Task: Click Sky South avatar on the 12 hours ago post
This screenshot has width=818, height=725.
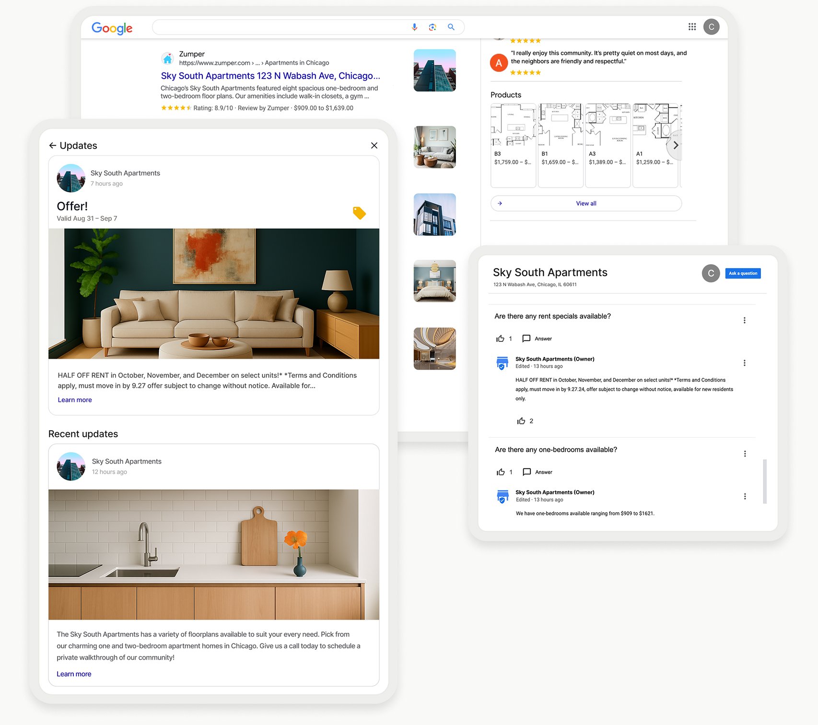Action: [x=71, y=467]
